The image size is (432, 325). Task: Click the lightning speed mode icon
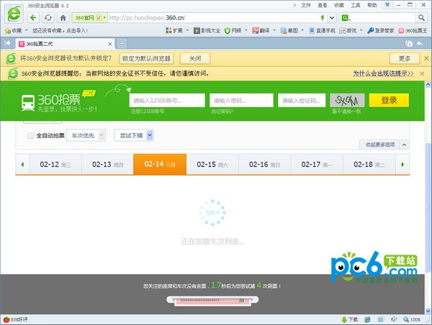323,18
